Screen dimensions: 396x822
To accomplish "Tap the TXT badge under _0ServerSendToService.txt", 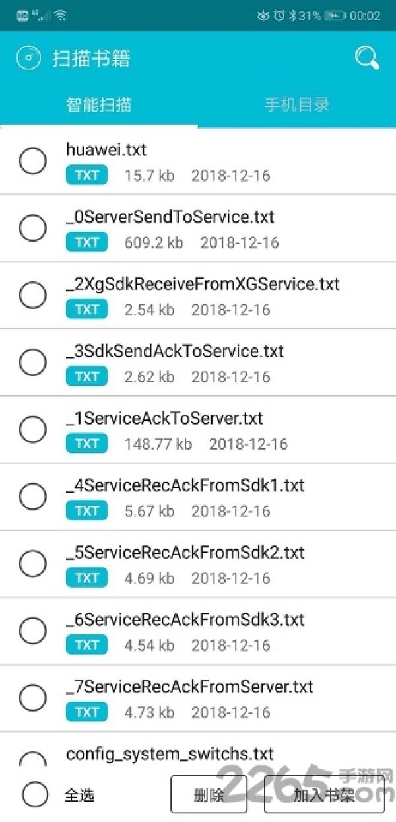I will click(86, 242).
